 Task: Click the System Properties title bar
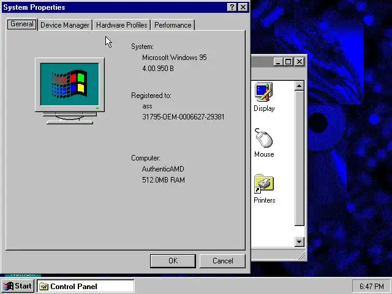(x=114, y=7)
